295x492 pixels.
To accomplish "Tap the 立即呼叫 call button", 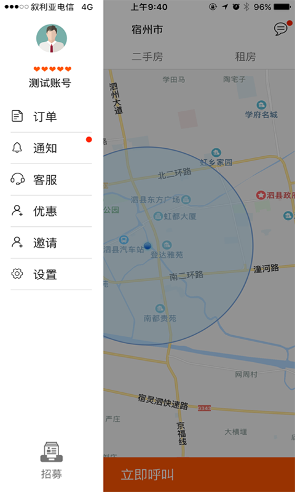I will click(x=199, y=474).
